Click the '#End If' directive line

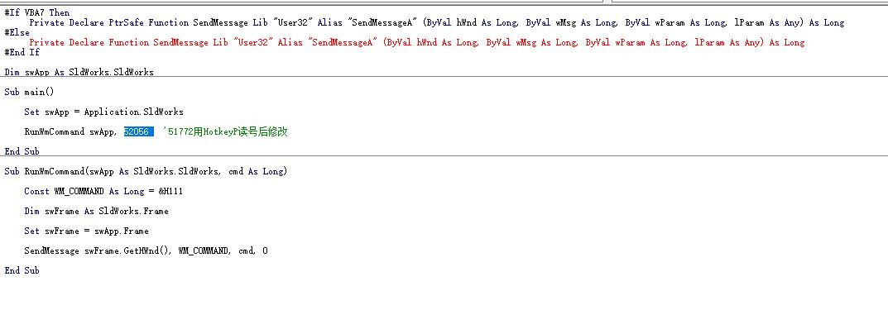[x=22, y=52]
